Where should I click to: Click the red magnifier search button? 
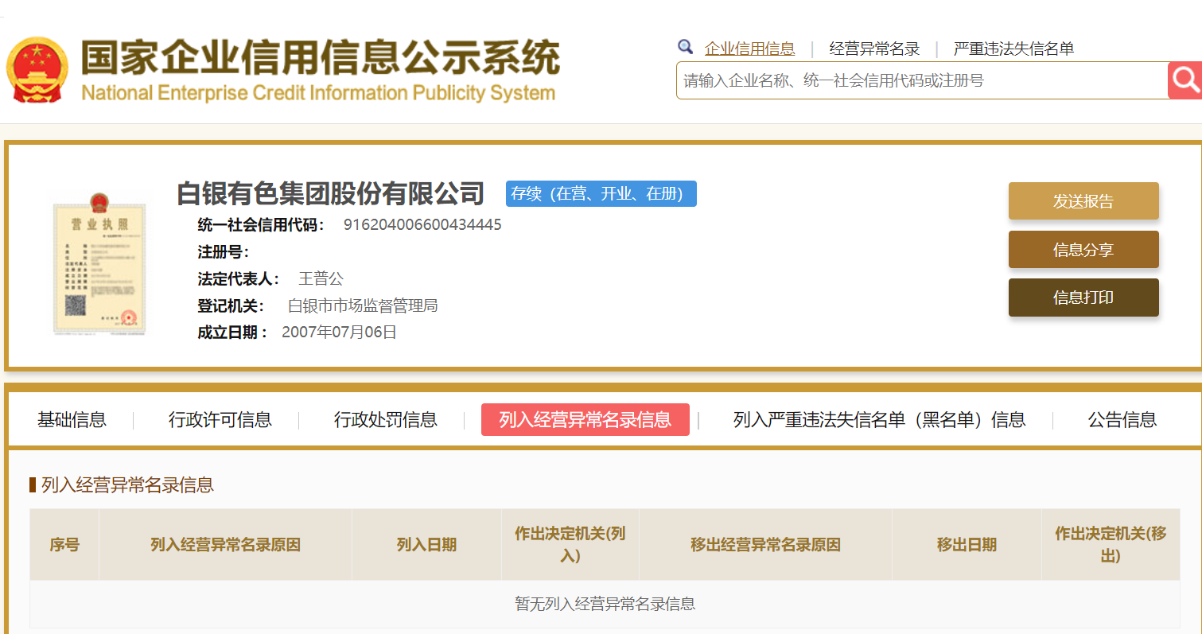coord(1184,80)
